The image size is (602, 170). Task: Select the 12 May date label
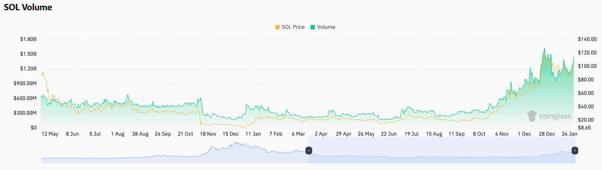(50, 134)
